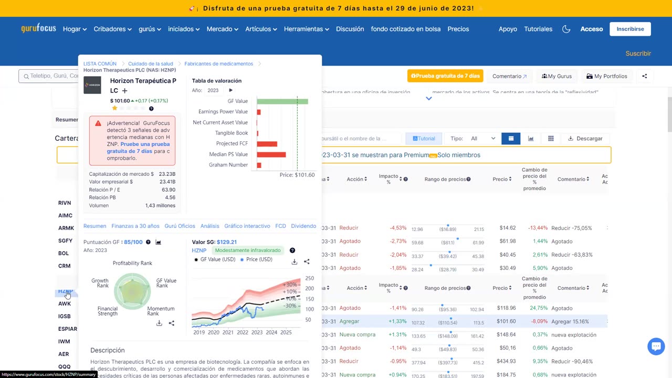Download the GF Score radar chart
This screenshot has width=672, height=378.
[159, 323]
